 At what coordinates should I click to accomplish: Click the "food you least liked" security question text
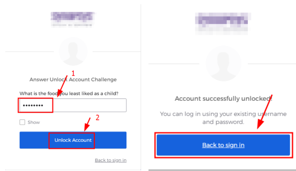pos(69,93)
